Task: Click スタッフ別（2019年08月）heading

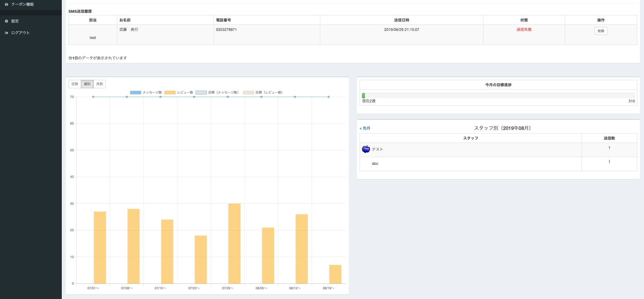Action: tap(503, 128)
